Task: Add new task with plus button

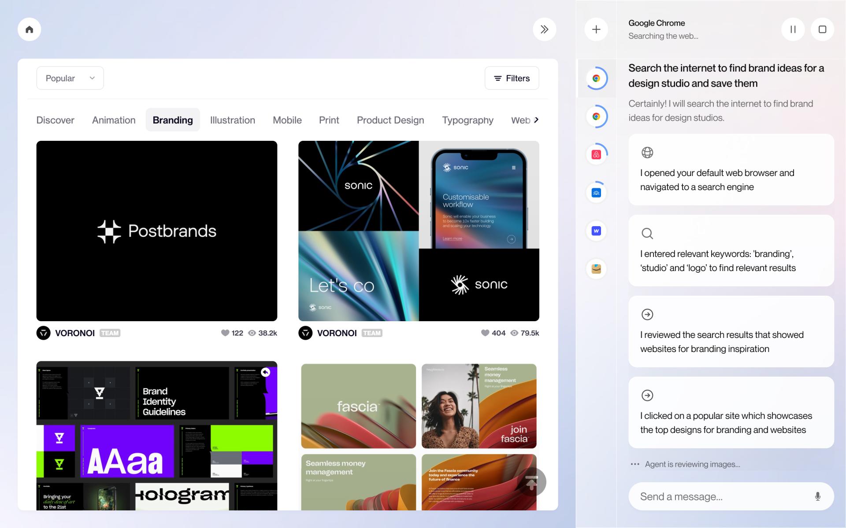Action: (596, 29)
